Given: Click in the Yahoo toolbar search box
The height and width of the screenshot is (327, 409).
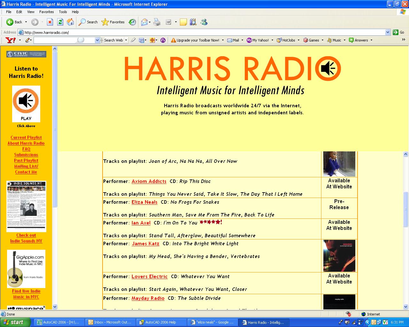Looking at the screenshot, I should 64,40.
